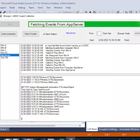This screenshot has width=140, height=140.
Task: Open the Window menu
Action: (x=58, y=8)
